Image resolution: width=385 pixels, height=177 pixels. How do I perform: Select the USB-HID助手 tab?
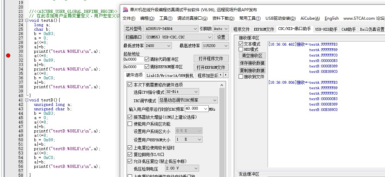(x=326, y=30)
